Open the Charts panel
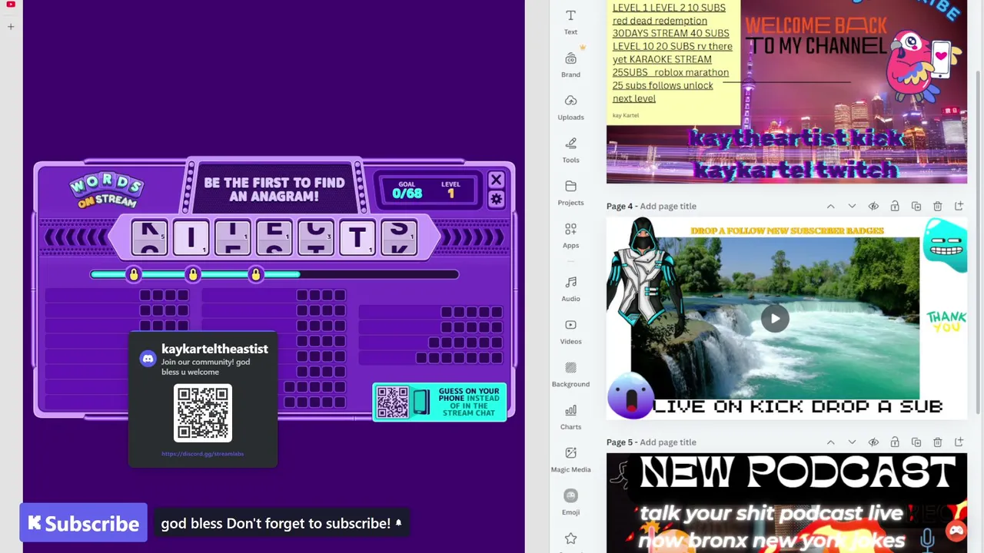Image resolution: width=984 pixels, height=553 pixels. click(x=570, y=417)
